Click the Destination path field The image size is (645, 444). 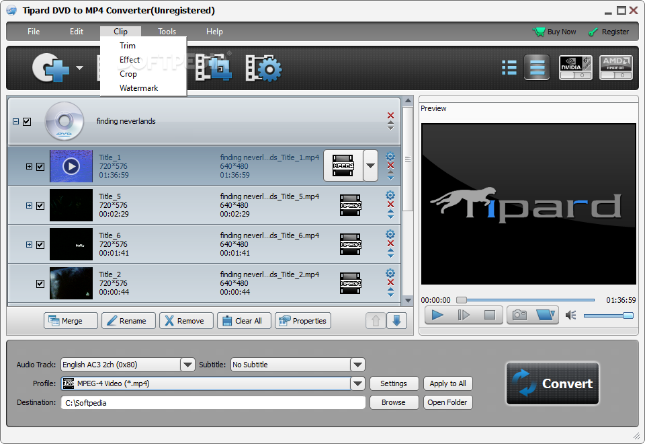tap(213, 402)
